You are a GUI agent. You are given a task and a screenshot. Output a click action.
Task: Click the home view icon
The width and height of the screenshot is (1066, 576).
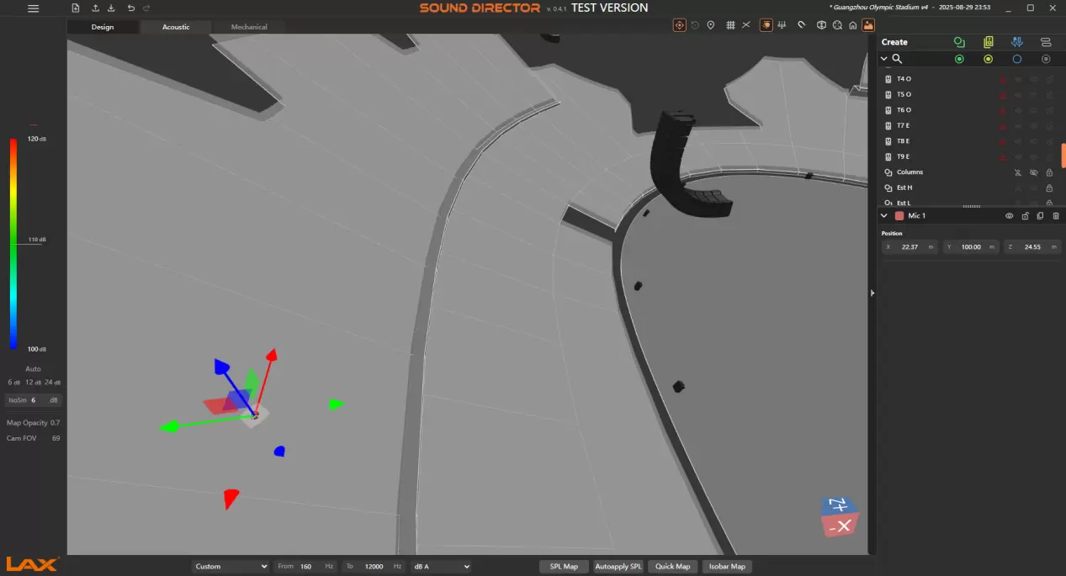click(x=852, y=25)
